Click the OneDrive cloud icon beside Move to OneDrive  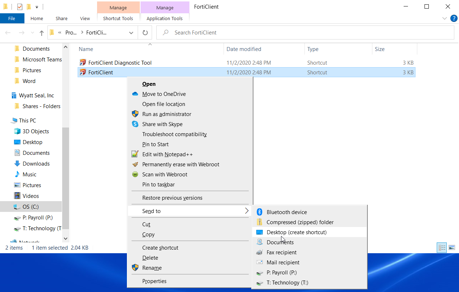[135, 94]
